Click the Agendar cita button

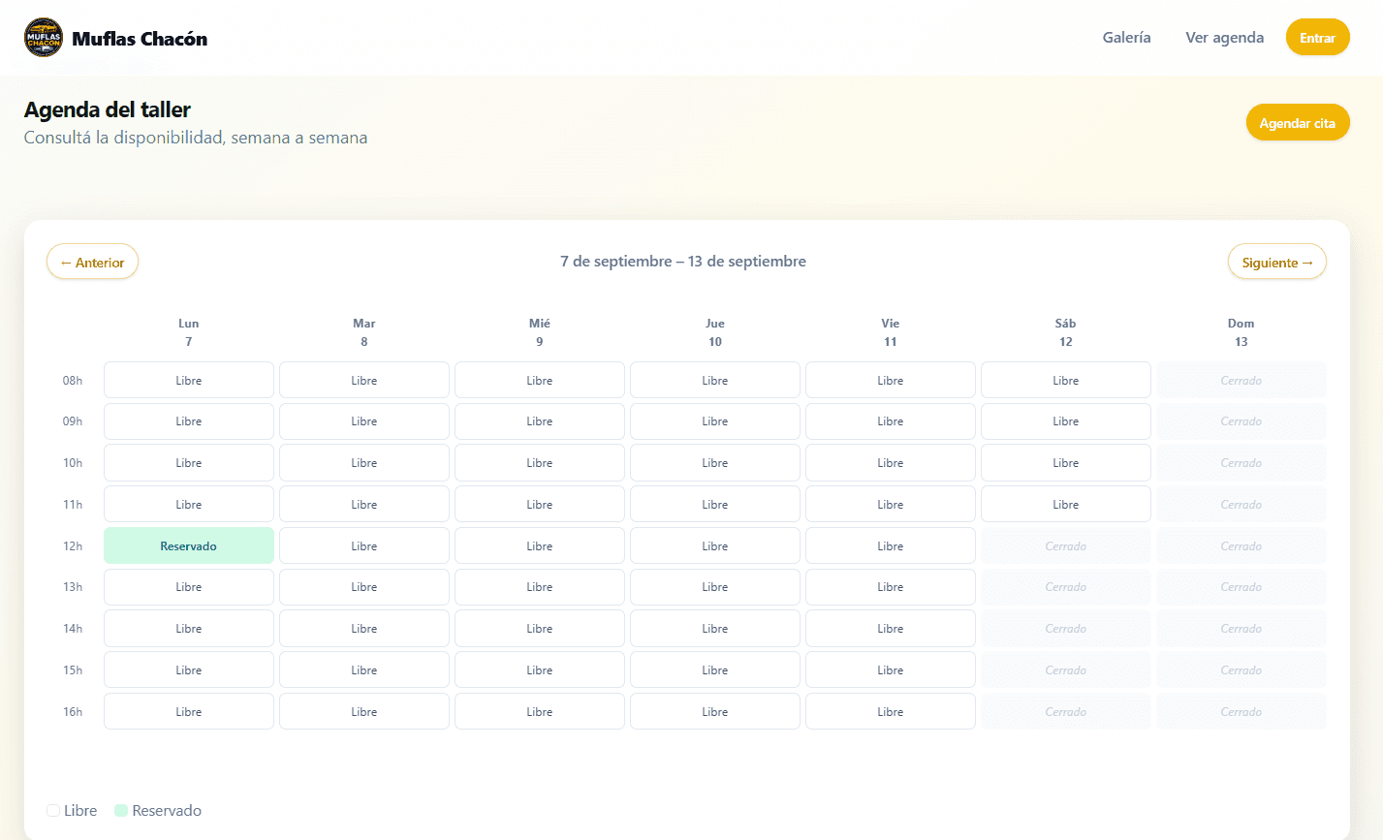1297,123
